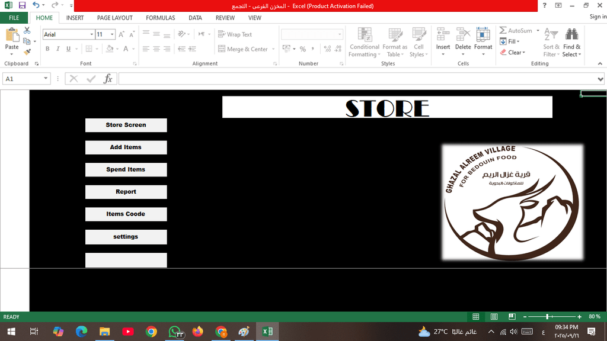This screenshot has height=341, width=607.
Task: Expand the Name Box dropdown arrow
Action: 46,79
